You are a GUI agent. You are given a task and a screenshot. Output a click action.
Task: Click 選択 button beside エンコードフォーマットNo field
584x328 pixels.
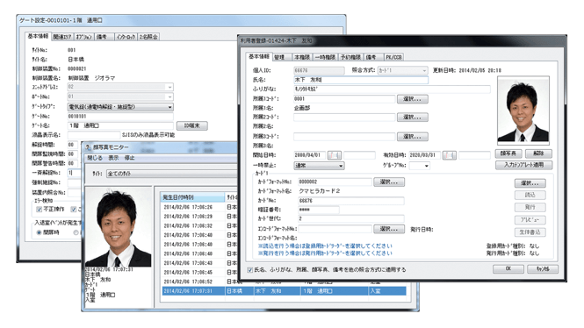[389, 229]
